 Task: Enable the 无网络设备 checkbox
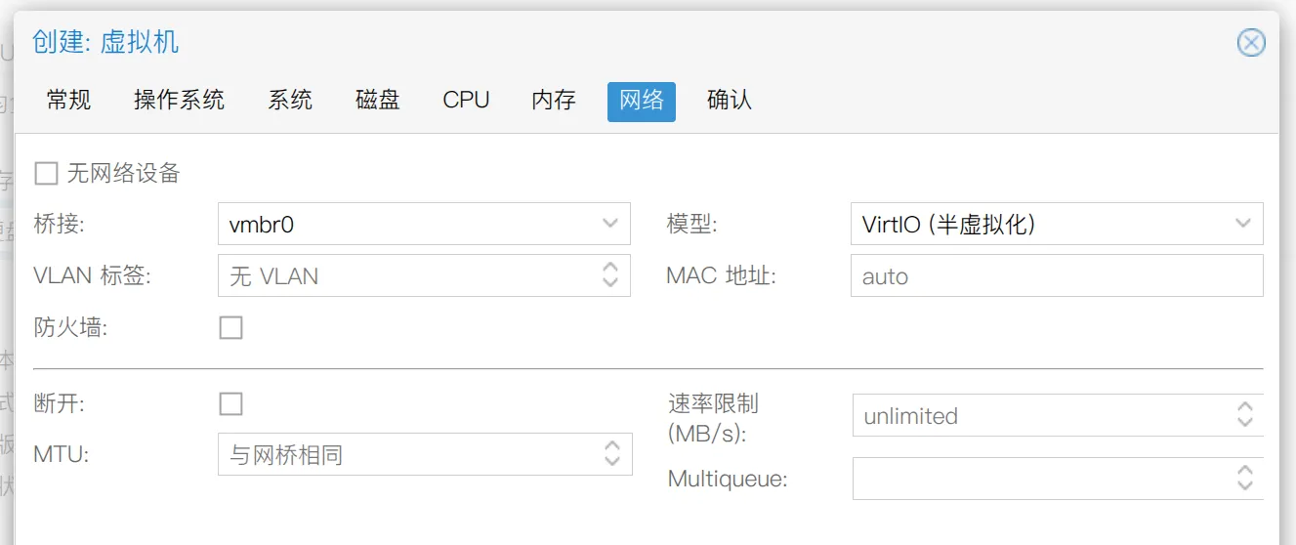point(46,174)
